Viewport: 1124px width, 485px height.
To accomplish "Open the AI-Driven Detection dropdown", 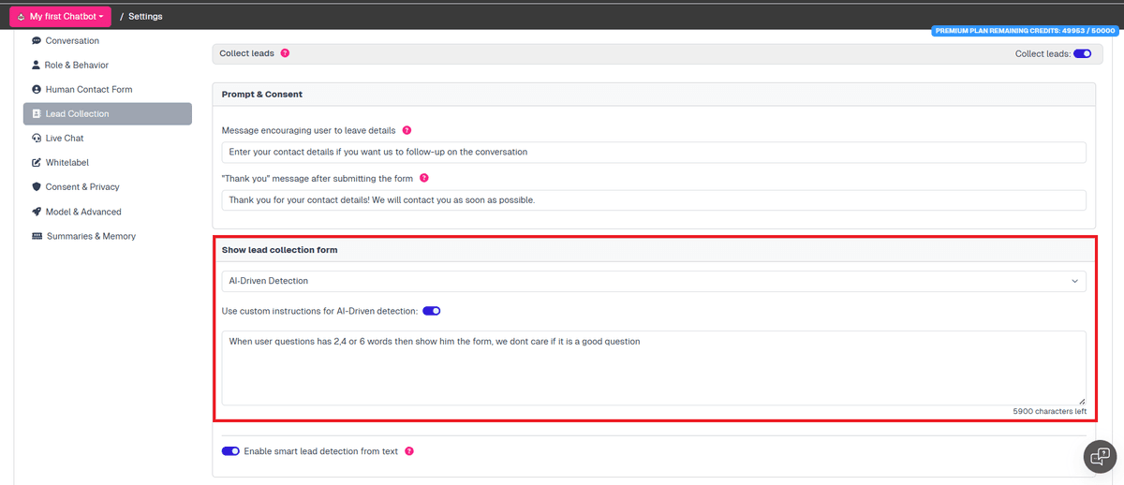I will pyautogui.click(x=653, y=281).
